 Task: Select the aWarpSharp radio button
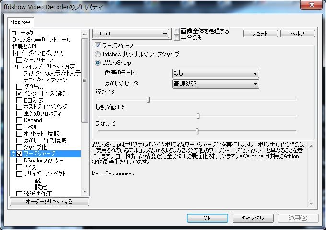98,63
